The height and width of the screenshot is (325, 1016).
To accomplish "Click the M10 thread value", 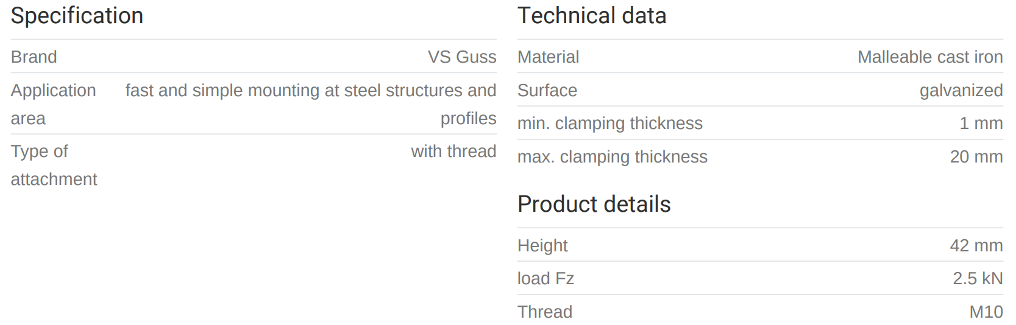I will point(986,312).
